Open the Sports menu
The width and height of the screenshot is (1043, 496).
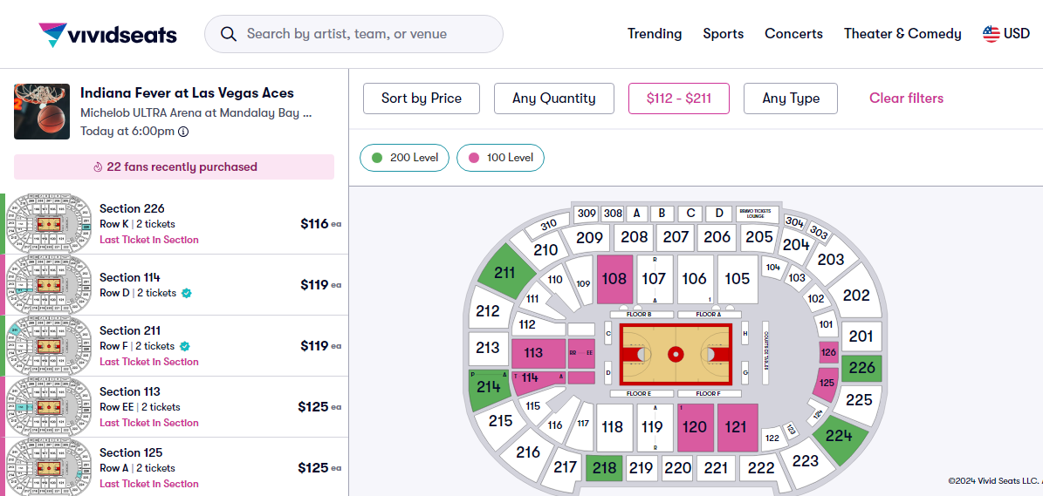coord(724,34)
